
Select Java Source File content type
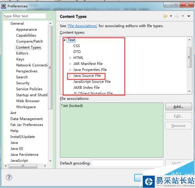pyautogui.click(x=87, y=76)
